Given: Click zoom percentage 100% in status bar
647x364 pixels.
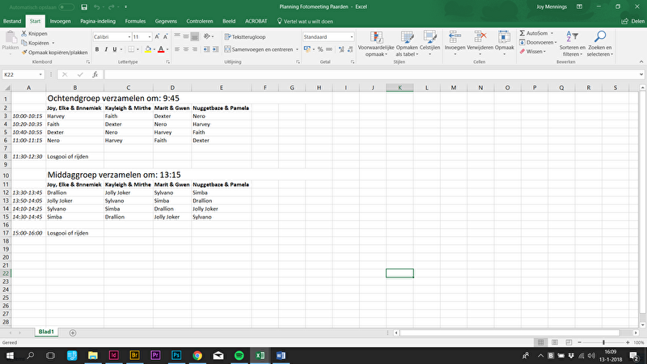Looking at the screenshot, I should pyautogui.click(x=639, y=342).
